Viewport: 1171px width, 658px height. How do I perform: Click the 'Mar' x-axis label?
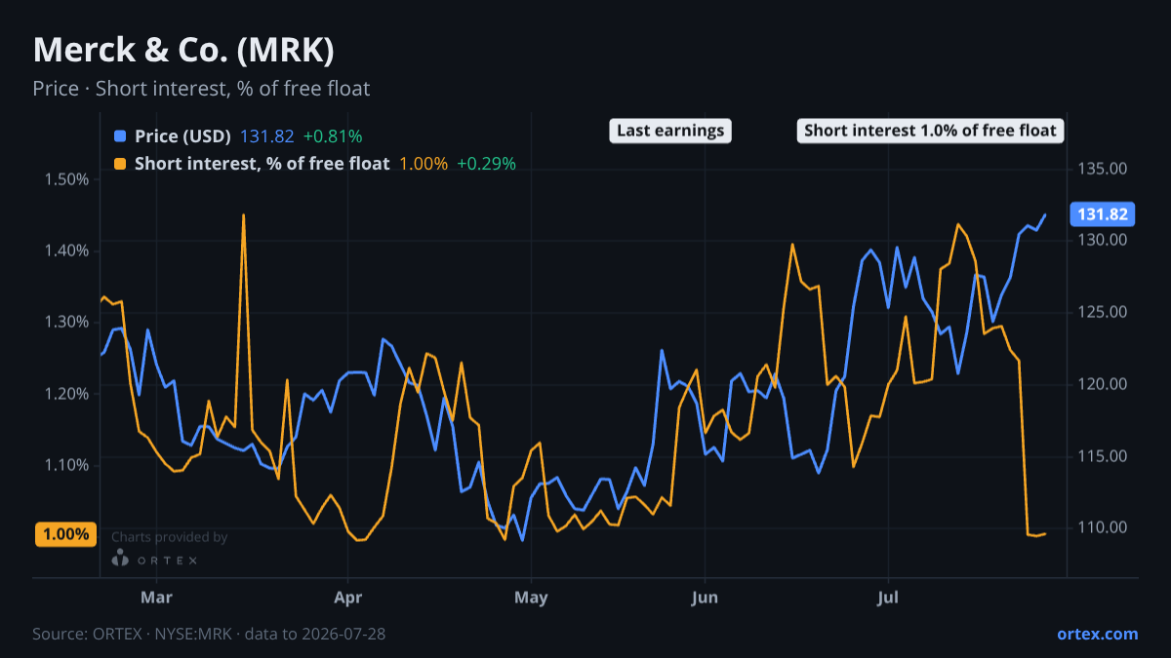click(156, 596)
